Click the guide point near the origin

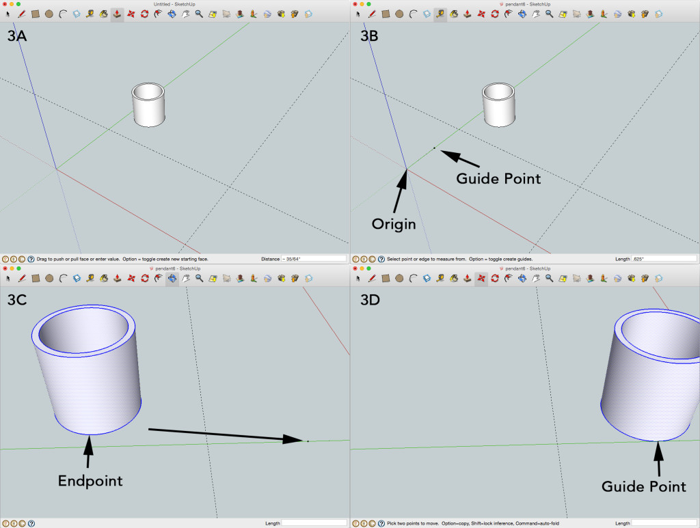click(x=434, y=149)
